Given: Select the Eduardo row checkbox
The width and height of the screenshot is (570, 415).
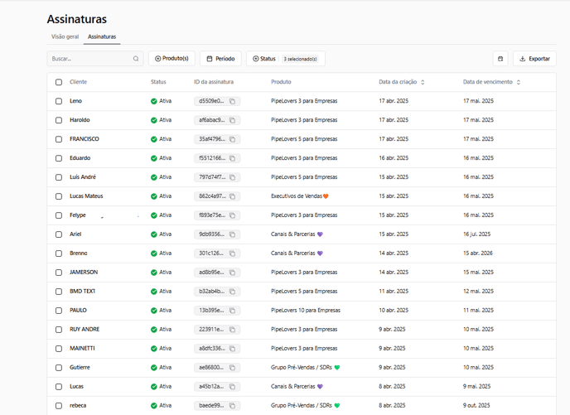Looking at the screenshot, I should pos(59,158).
